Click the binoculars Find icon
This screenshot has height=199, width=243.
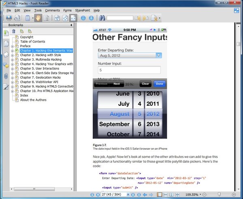102,18
